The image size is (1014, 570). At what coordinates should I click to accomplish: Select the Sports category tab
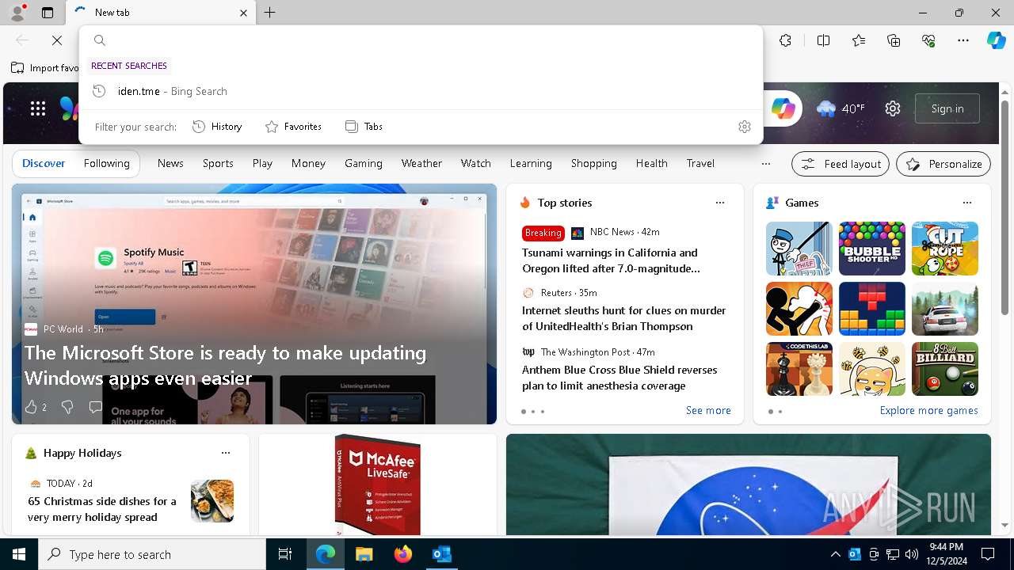(218, 163)
